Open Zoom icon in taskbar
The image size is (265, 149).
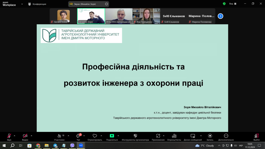81,146
